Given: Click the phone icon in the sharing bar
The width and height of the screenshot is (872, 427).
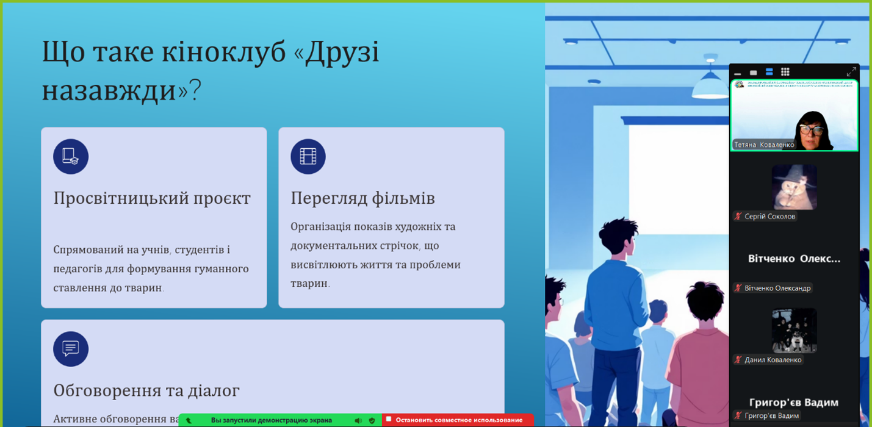Looking at the screenshot, I should click(189, 420).
